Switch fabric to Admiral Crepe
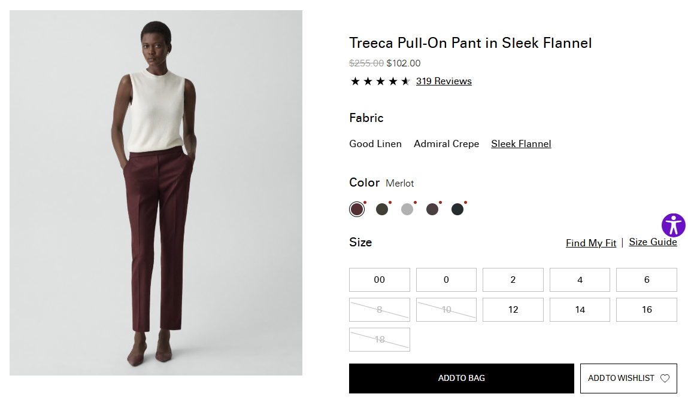 coord(447,144)
